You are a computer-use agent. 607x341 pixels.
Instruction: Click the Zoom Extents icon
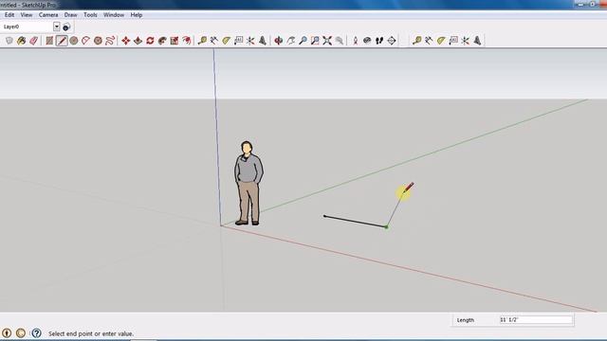point(327,40)
